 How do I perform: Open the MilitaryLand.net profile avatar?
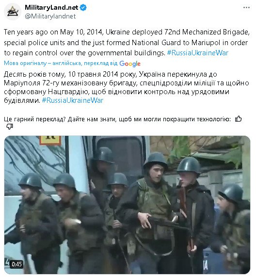[x=13, y=12]
